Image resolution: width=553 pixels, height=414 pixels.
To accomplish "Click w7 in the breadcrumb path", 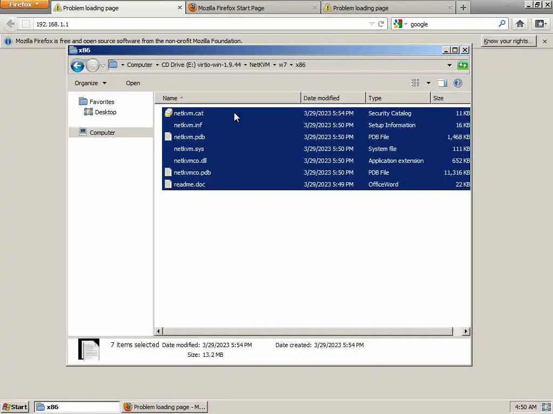I will tap(282, 65).
